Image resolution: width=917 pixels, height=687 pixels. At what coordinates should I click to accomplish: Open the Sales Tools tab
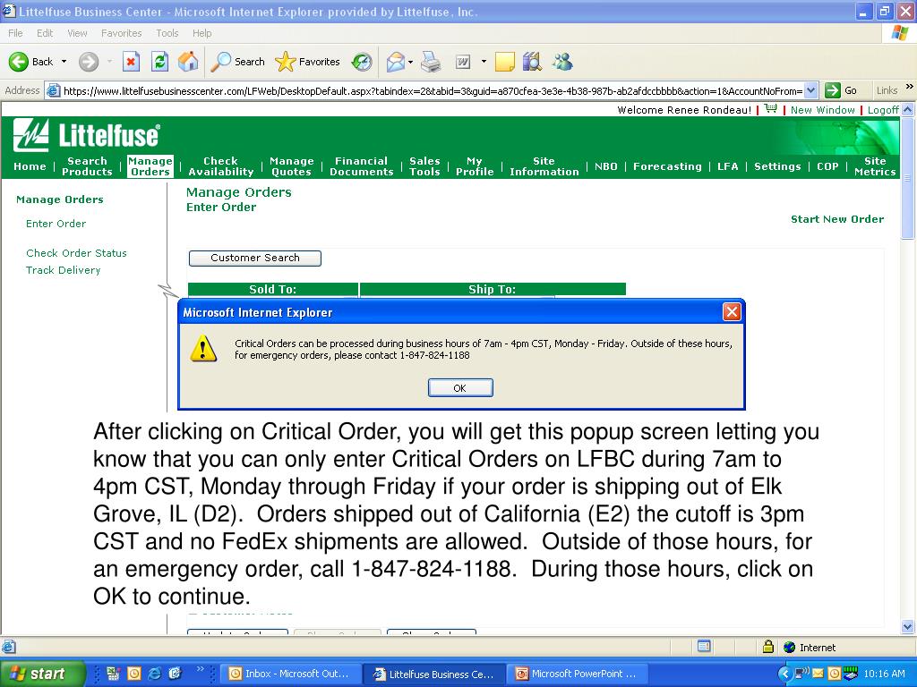click(424, 166)
